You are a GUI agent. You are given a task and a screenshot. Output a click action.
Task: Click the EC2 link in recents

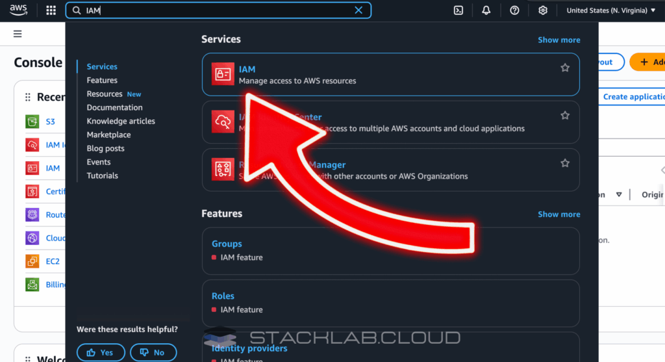point(53,261)
